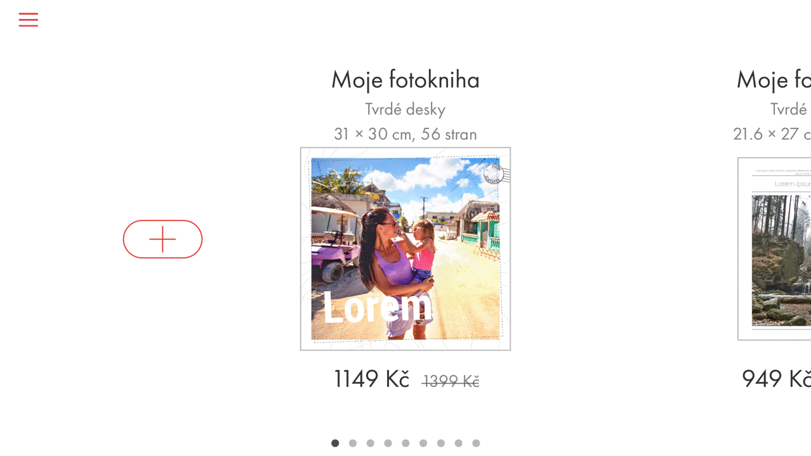The image size is (811, 456).
Task: Switch to the eighth carousel dot
Action: tap(459, 443)
